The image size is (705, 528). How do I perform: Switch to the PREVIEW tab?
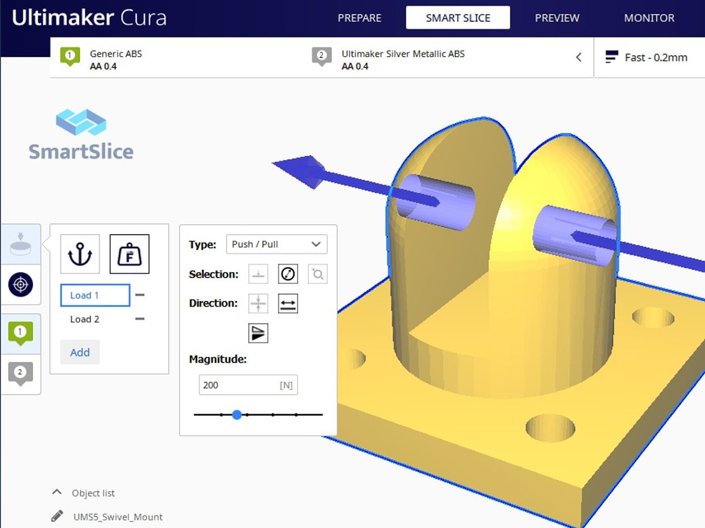557,18
